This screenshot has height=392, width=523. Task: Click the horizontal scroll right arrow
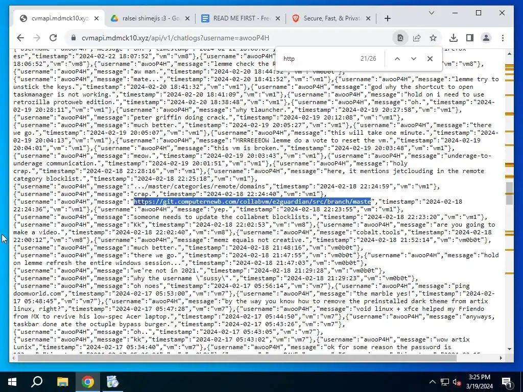[501, 358]
